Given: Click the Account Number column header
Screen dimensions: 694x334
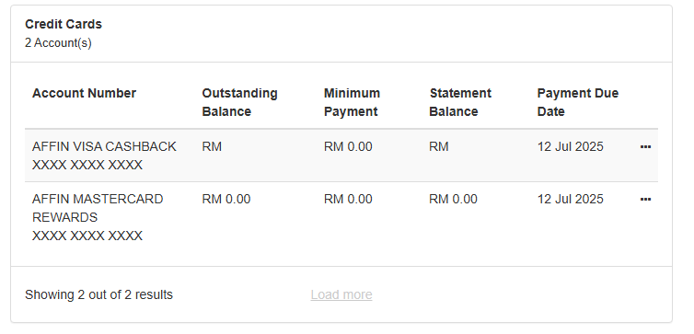Looking at the screenshot, I should point(84,93).
